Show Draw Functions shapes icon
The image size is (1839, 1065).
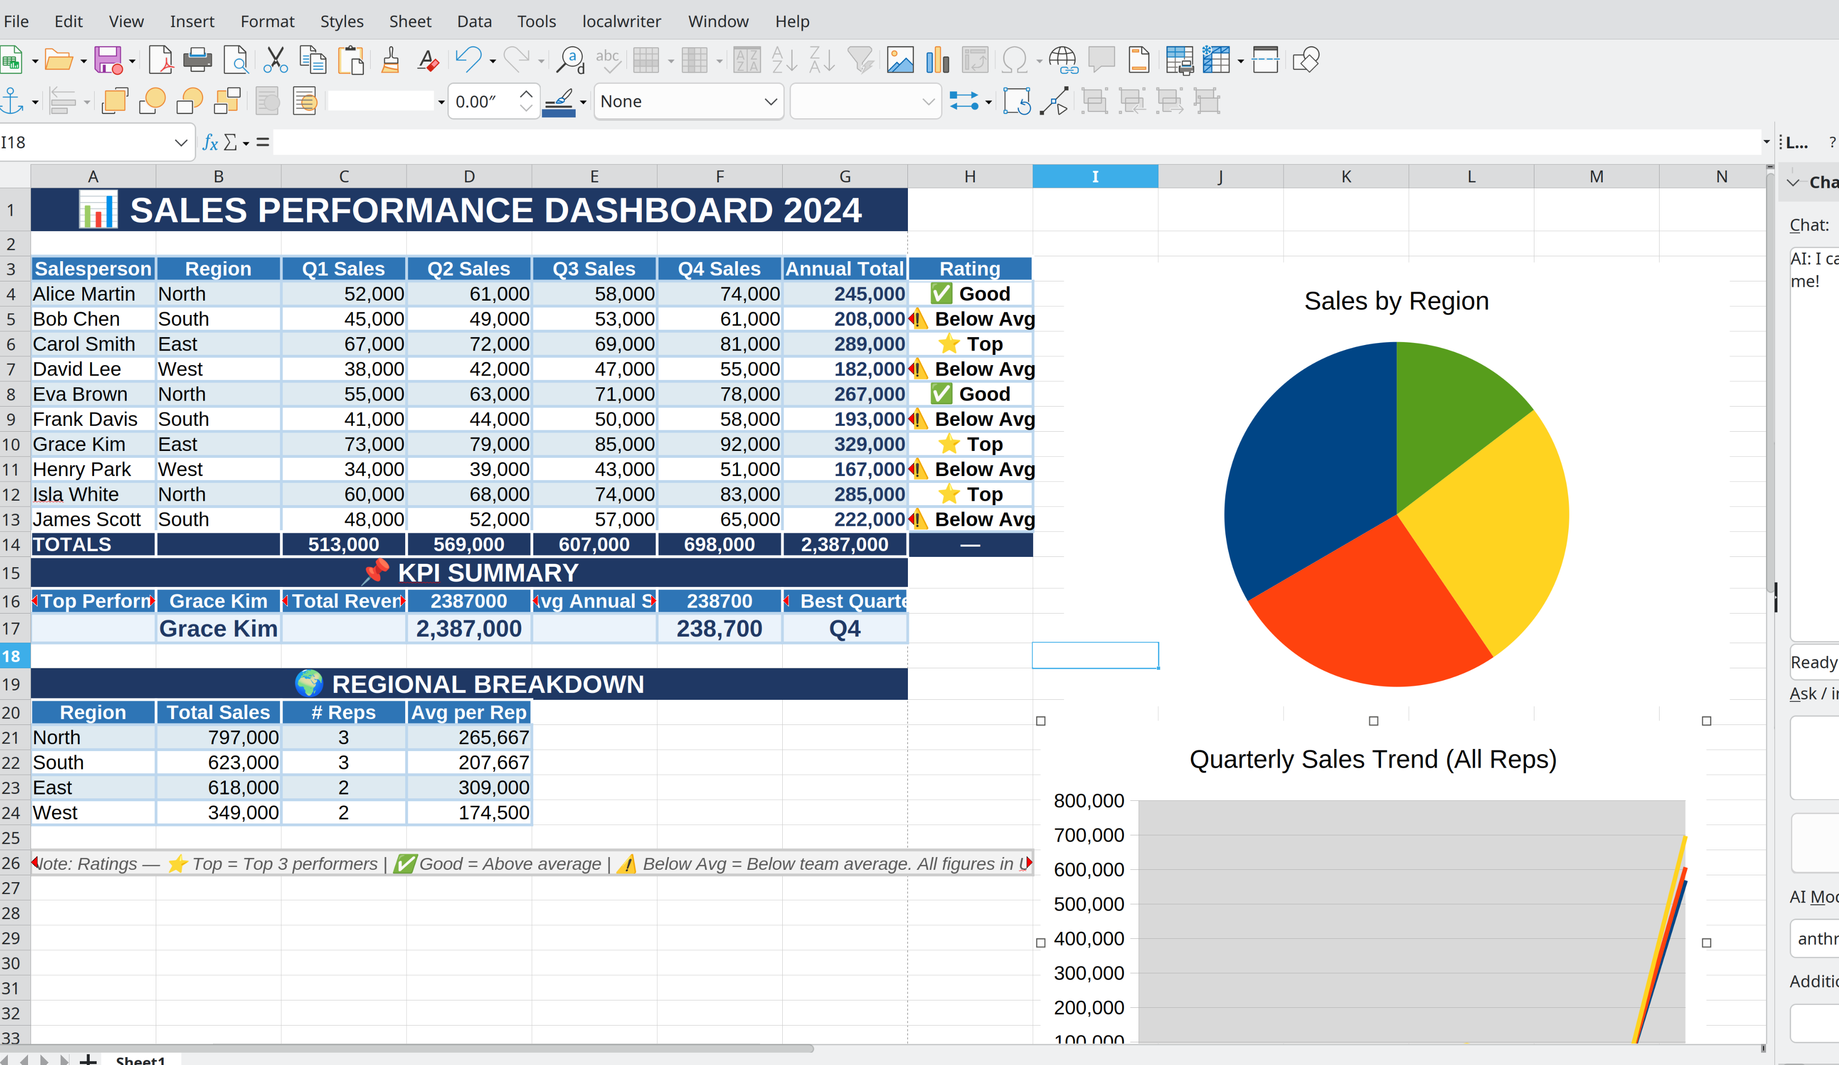pos(1306,60)
